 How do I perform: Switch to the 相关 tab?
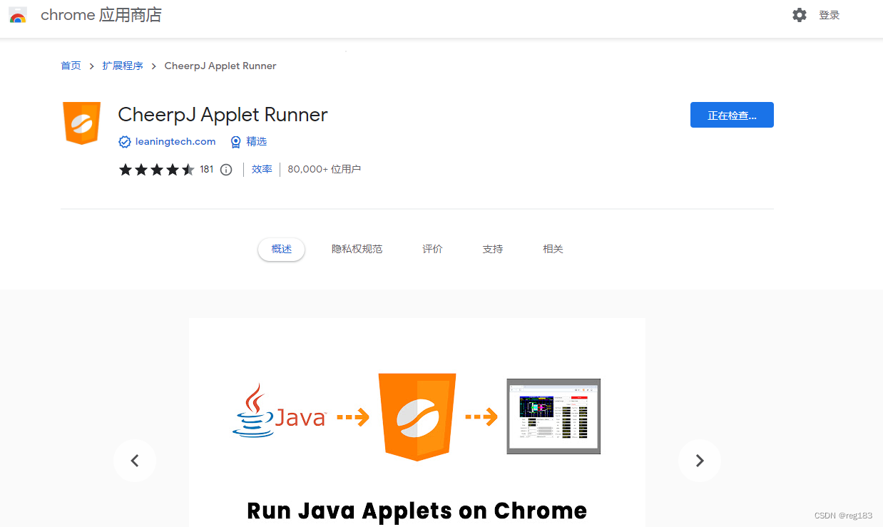(553, 249)
